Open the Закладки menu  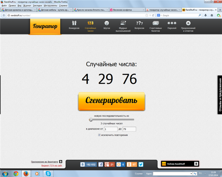click(x=37, y=5)
